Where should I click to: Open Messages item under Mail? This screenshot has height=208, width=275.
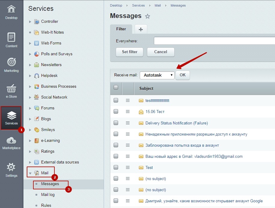click(x=50, y=184)
